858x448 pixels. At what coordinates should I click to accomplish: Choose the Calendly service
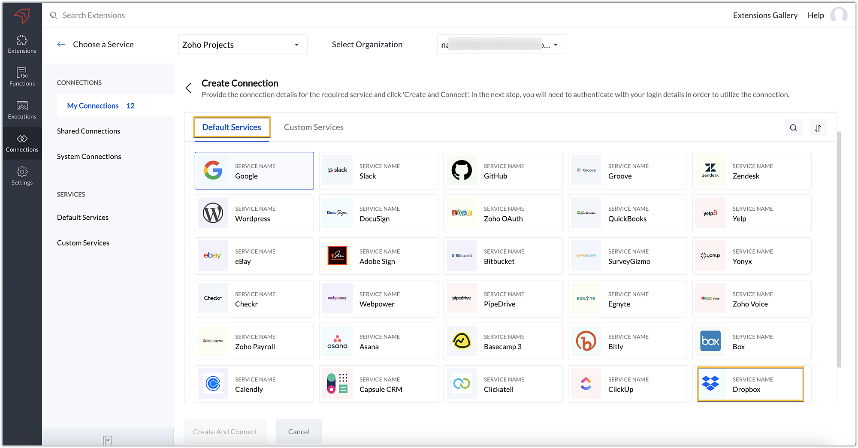(254, 384)
